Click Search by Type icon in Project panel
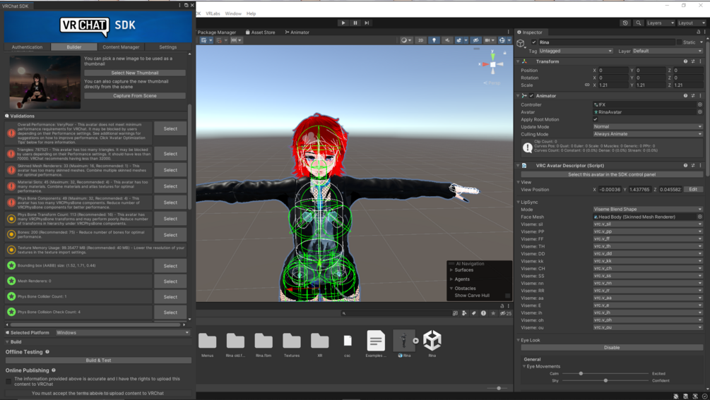 click(x=464, y=313)
